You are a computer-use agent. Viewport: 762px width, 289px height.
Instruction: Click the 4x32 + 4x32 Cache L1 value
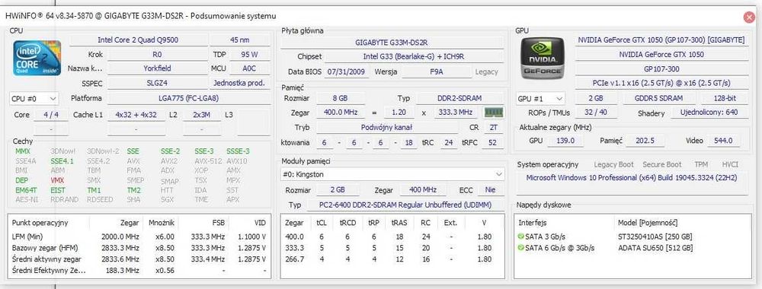point(136,115)
